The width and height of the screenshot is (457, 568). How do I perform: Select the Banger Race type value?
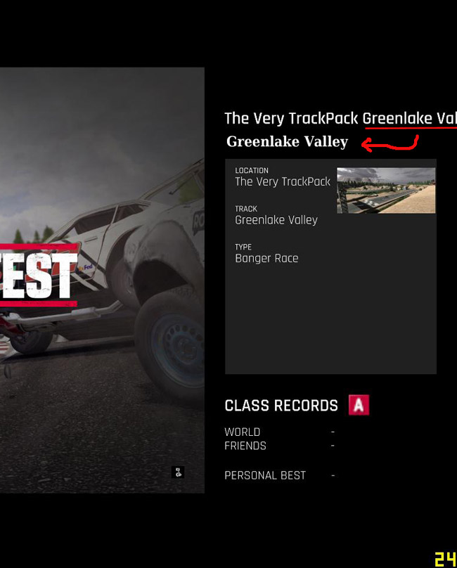pos(266,258)
